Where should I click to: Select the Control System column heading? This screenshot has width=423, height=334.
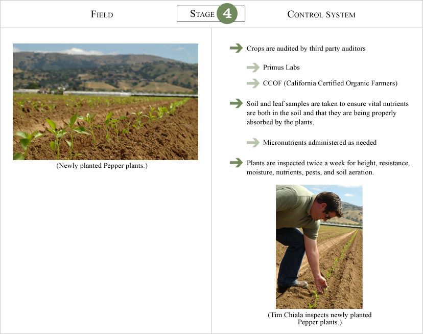[x=321, y=14]
